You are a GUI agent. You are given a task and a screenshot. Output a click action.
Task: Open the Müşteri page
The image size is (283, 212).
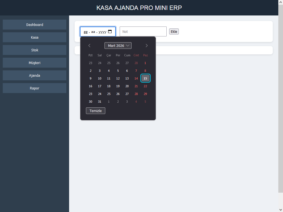click(35, 63)
